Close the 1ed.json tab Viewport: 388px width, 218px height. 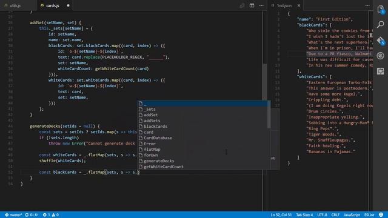tap(299, 5)
